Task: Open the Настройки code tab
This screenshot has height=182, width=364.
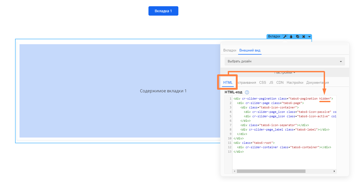Action: pyautogui.click(x=295, y=82)
